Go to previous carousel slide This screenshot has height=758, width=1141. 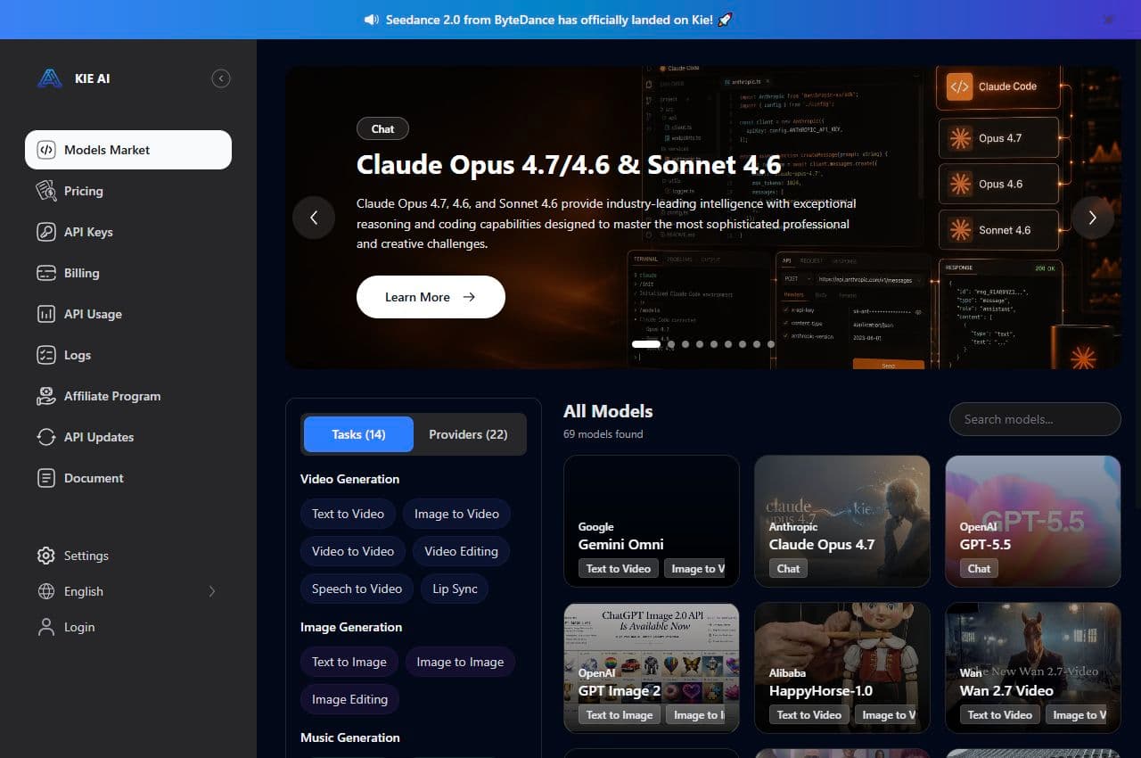click(x=314, y=218)
